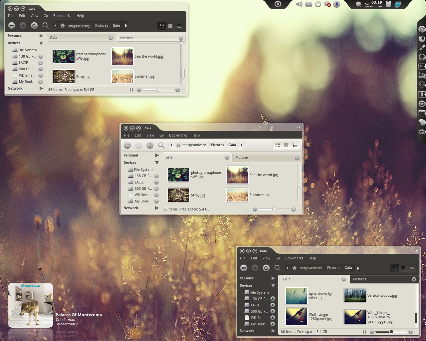Eject LACIE drive in window listing Vertical woods.jpg
This screenshot has width=426, height=341.
click(x=273, y=305)
